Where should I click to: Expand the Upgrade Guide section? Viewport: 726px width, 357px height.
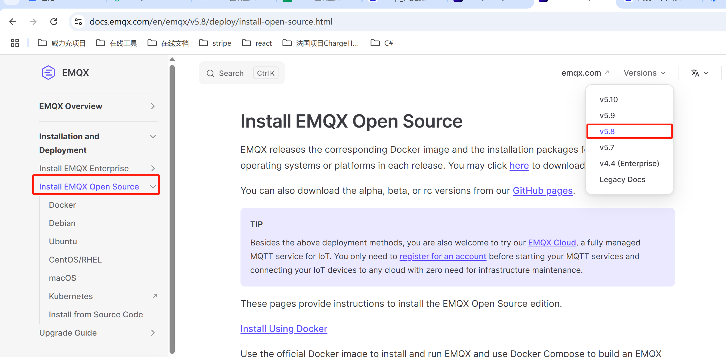click(x=153, y=333)
